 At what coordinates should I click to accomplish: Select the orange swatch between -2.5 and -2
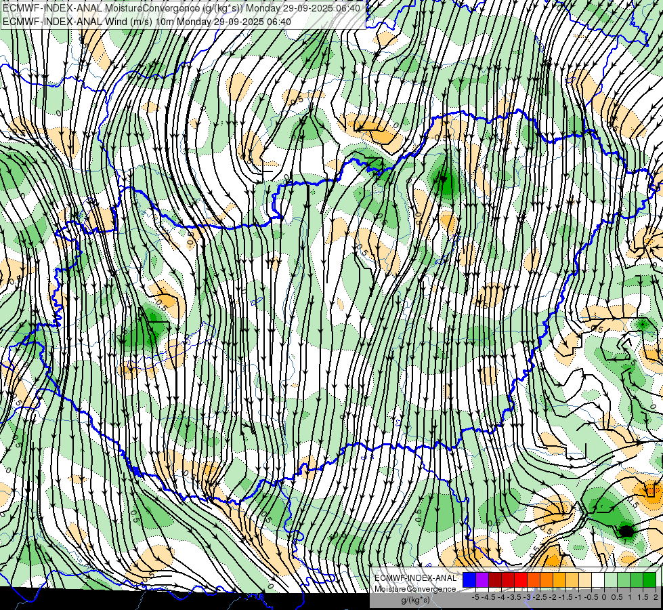coord(547,579)
